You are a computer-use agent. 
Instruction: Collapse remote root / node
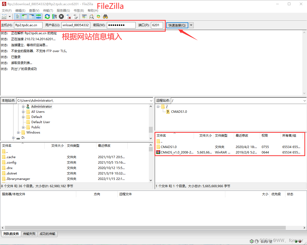(x=158, y=107)
